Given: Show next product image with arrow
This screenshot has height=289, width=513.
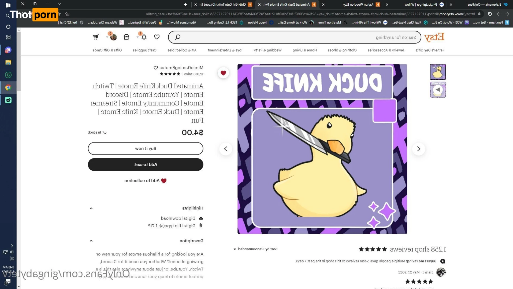Looking at the screenshot, I should pos(418,149).
